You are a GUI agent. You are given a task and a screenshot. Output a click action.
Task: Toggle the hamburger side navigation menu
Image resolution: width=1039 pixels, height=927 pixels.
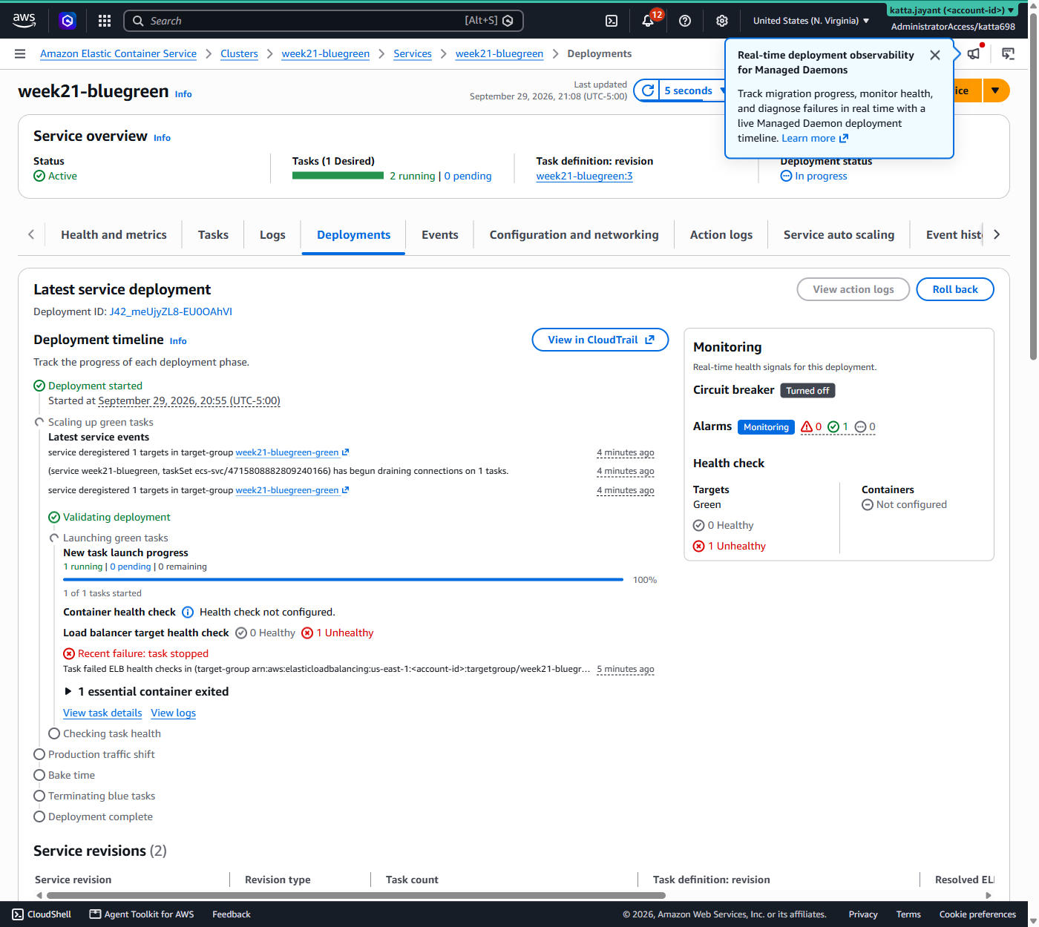(x=20, y=53)
